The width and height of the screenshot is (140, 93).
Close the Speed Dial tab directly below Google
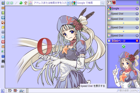click(137, 14)
